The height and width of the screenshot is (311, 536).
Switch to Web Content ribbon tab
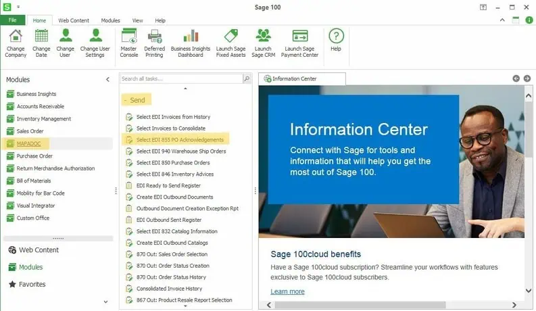[74, 20]
